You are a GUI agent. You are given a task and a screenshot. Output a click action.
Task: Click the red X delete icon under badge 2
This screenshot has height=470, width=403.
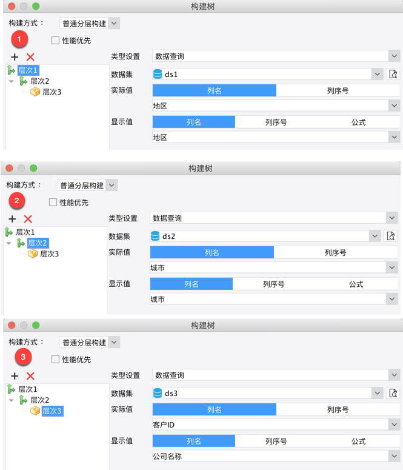(28, 218)
